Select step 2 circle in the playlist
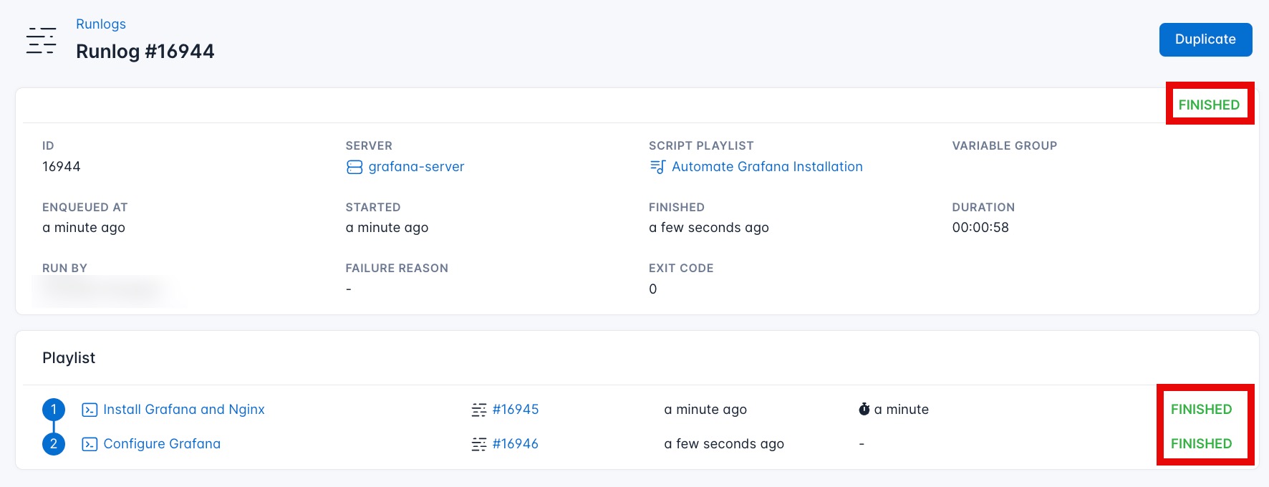The height and width of the screenshot is (487, 1269). (54, 444)
